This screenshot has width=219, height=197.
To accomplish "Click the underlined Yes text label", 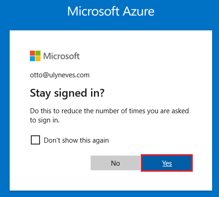I will [167, 163].
